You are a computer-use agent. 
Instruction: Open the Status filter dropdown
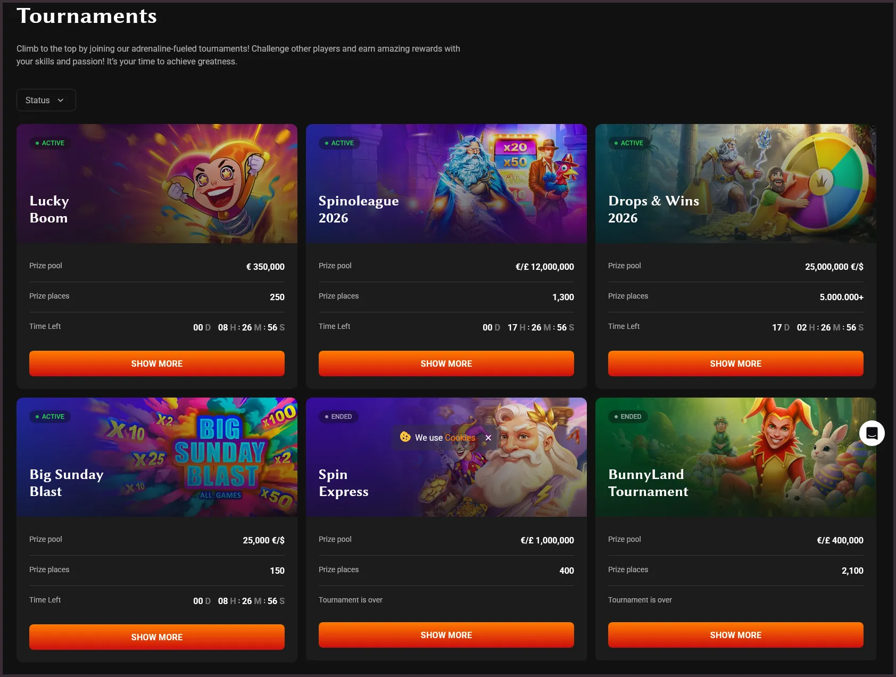(46, 100)
